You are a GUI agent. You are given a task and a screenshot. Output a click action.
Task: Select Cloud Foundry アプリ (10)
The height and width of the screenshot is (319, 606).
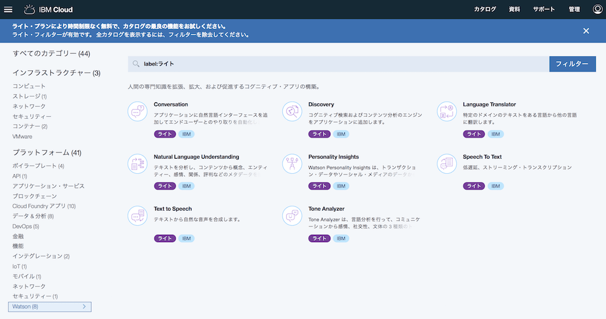point(44,206)
